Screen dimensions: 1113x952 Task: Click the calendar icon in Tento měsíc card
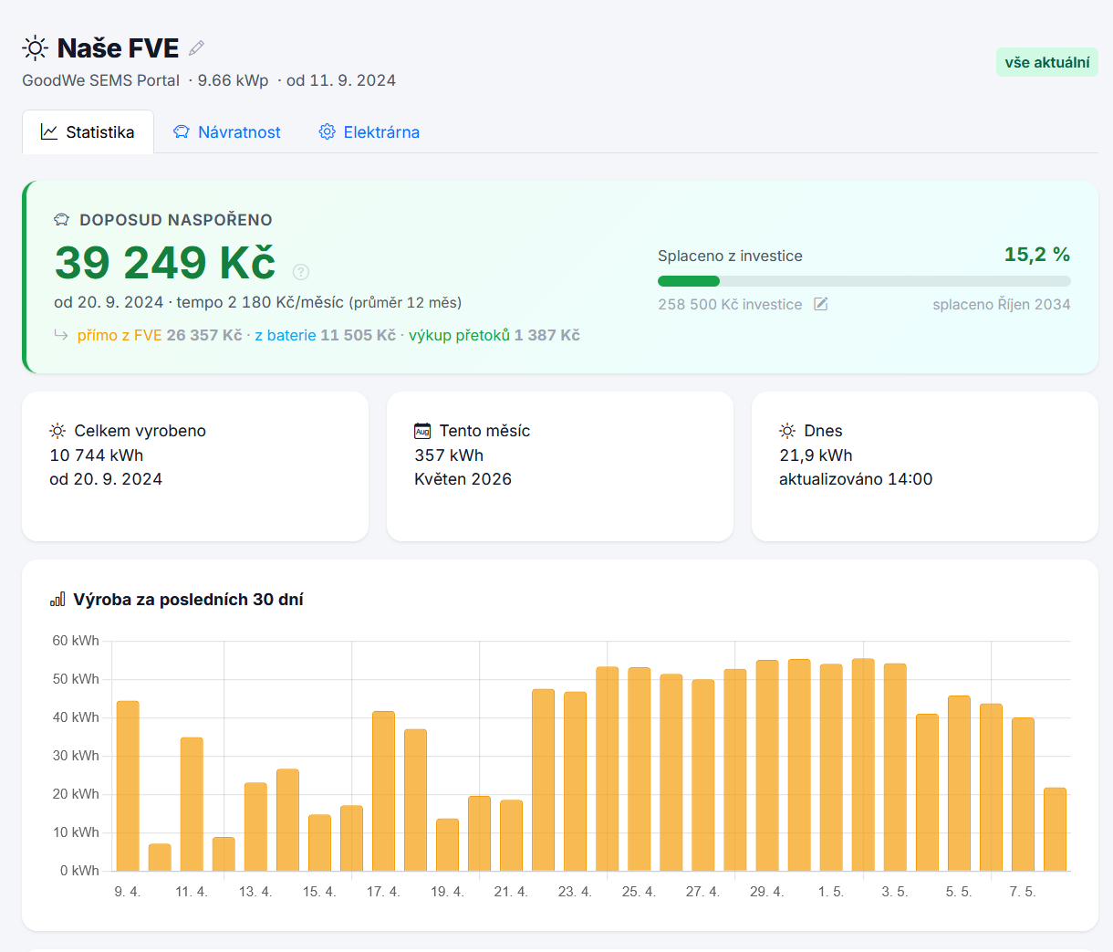[x=422, y=431]
